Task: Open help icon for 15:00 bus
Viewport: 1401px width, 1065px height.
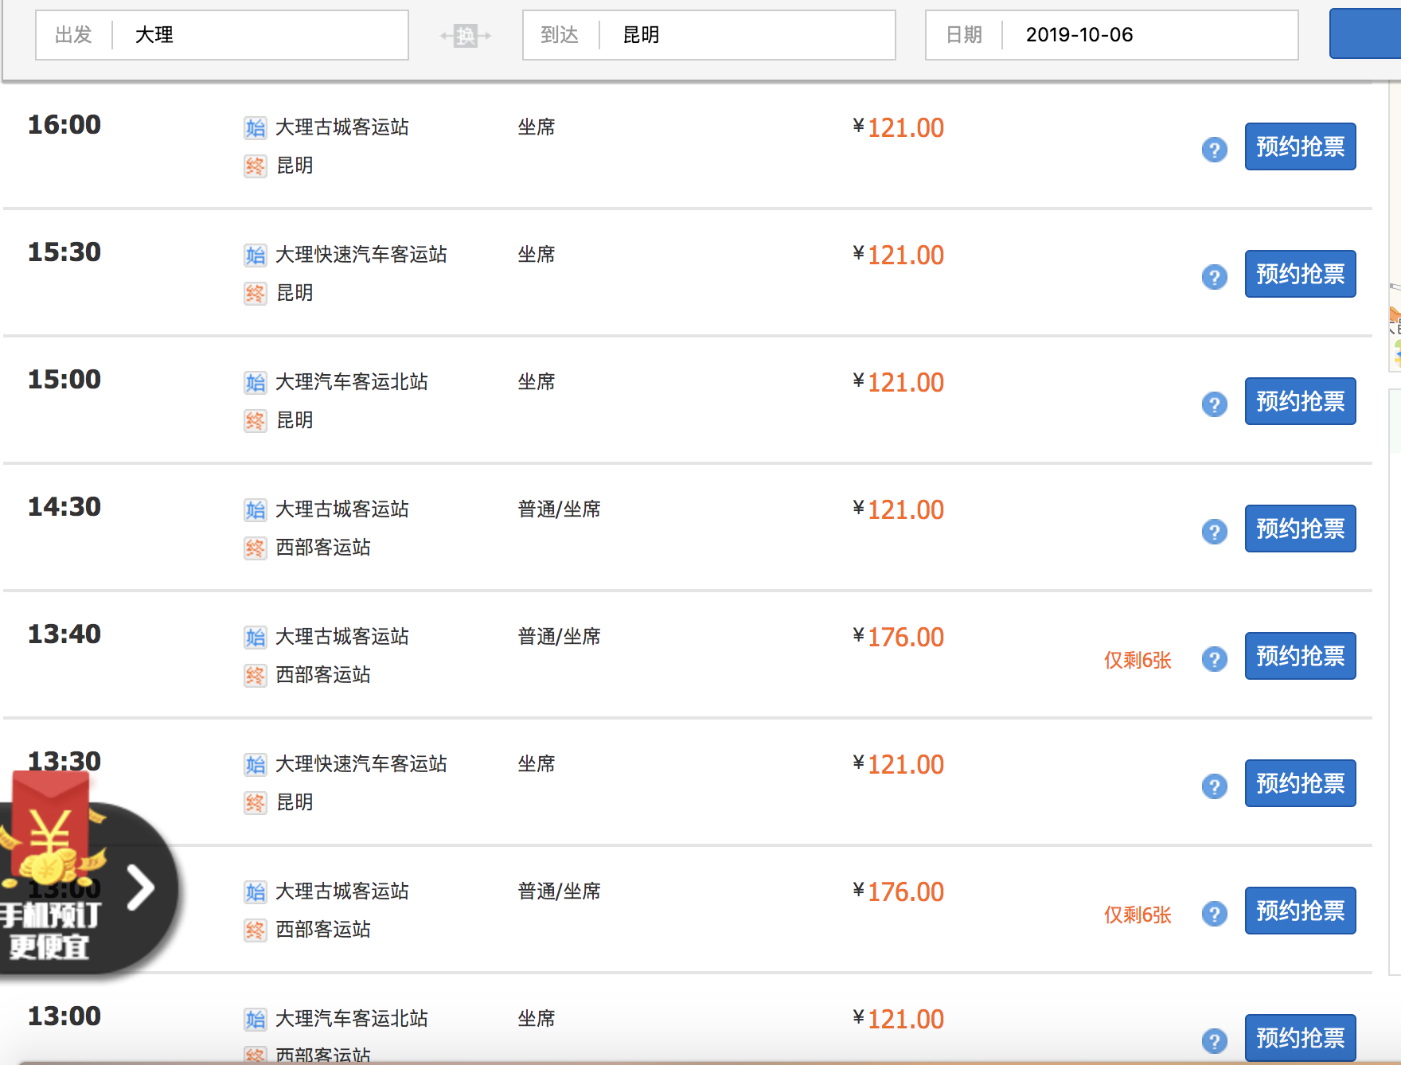Action: (1214, 404)
